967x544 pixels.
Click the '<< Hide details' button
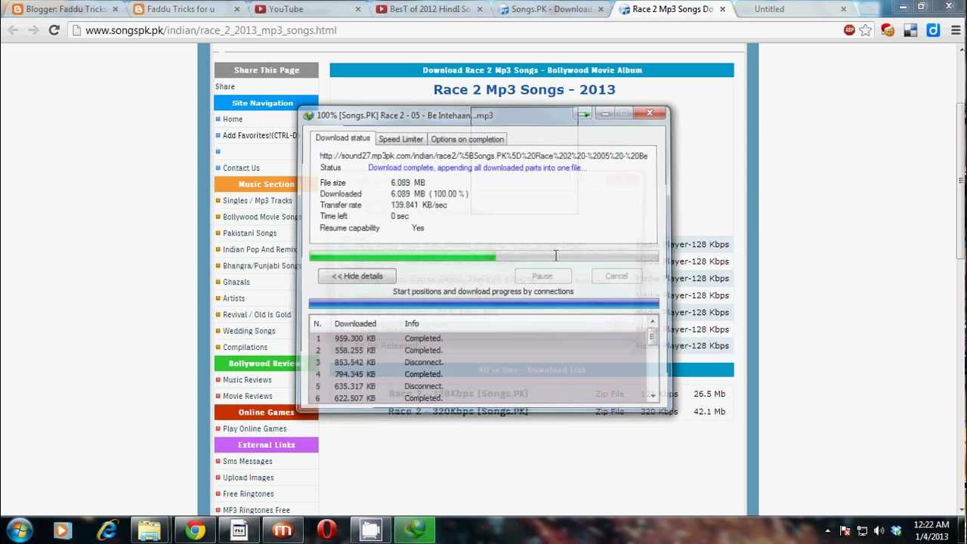(357, 276)
